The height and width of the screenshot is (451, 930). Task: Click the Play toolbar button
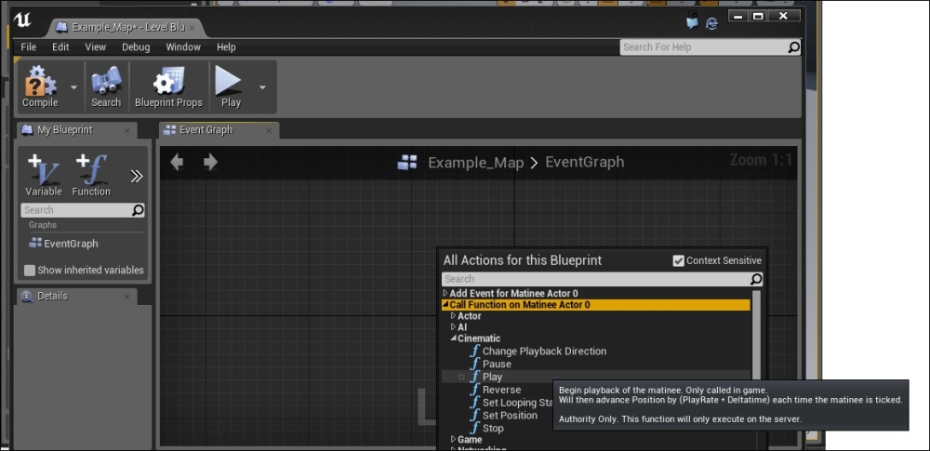pyautogui.click(x=230, y=86)
